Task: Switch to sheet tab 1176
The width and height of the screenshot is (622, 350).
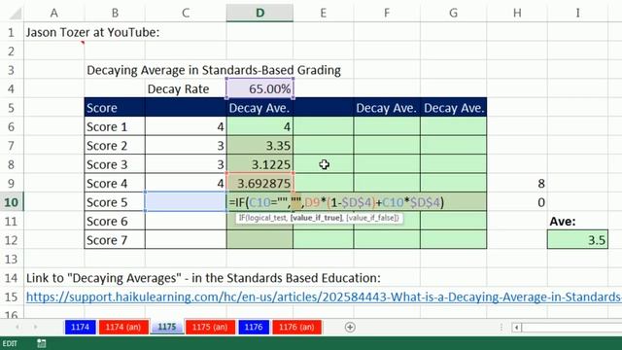Action: coord(254,328)
